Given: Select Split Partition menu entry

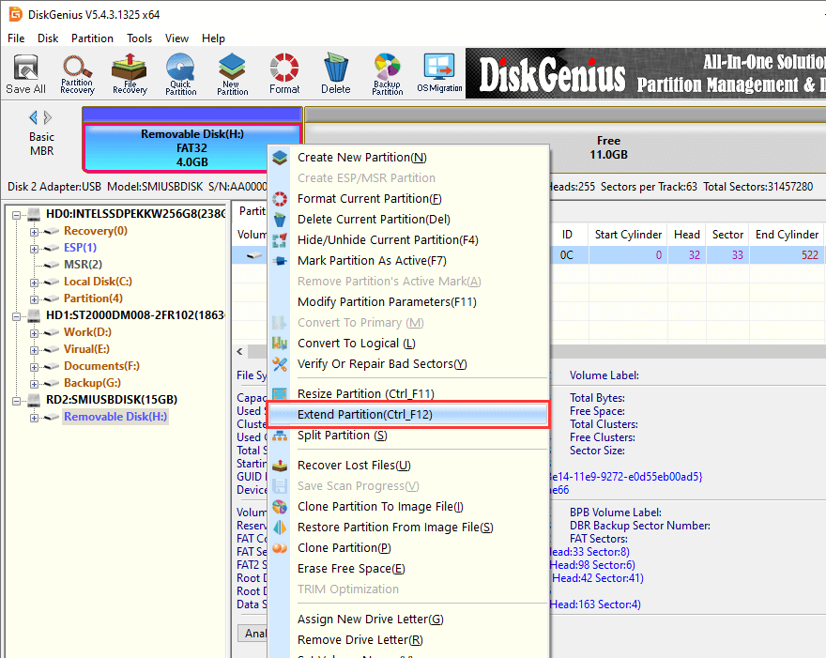Looking at the screenshot, I should [342, 436].
